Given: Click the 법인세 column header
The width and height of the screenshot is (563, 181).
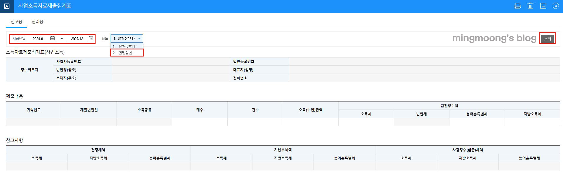Looking at the screenshot, I should tap(421, 114).
